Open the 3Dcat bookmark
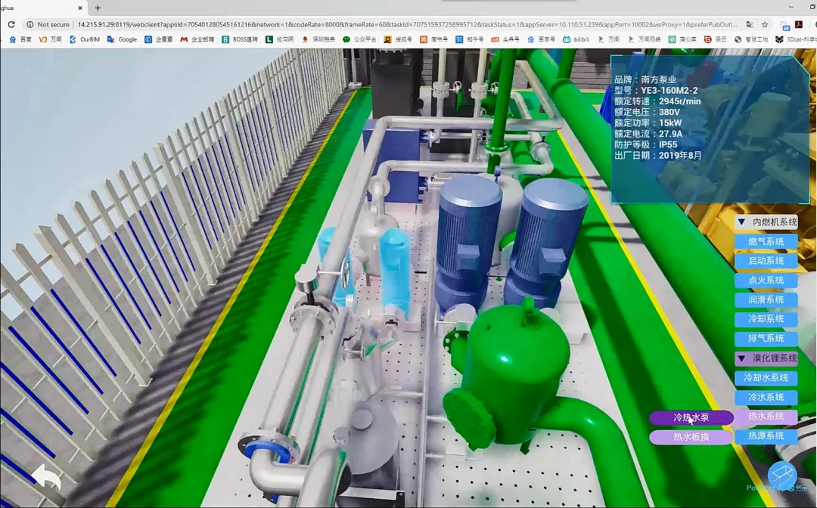 (796, 39)
